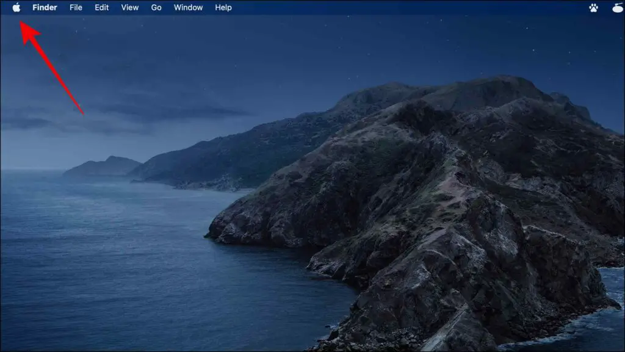Open the File menu

[76, 7]
